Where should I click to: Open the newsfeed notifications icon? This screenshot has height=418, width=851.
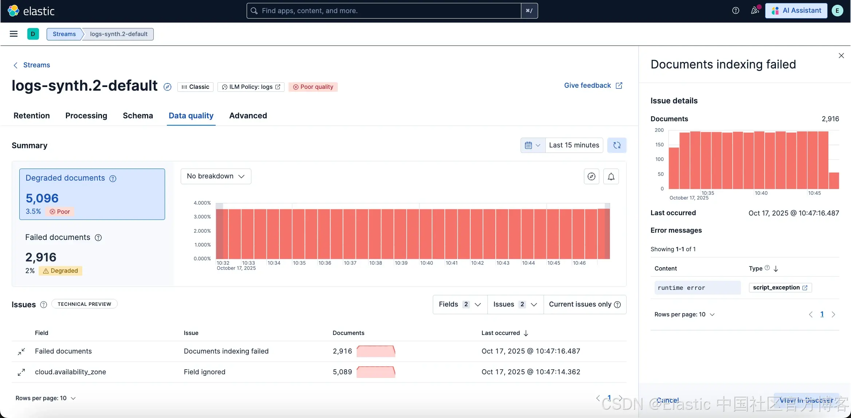pyautogui.click(x=755, y=11)
